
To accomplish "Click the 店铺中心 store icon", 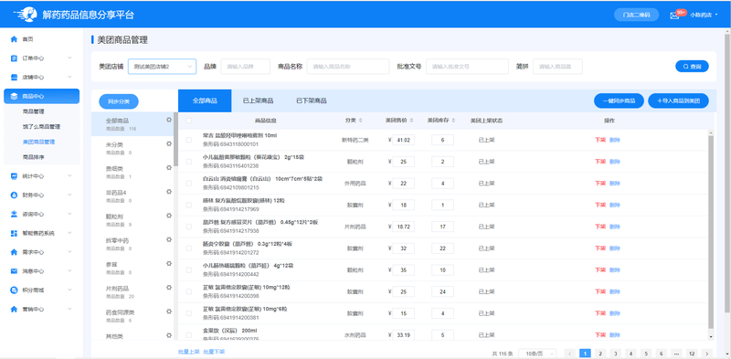I will point(14,78).
